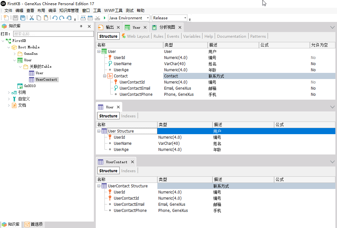Image resolution: width=337 pixels, height=228 pixels.
Task: Click the 引用 references icon in tree
Action: pyautogui.click(x=14, y=93)
